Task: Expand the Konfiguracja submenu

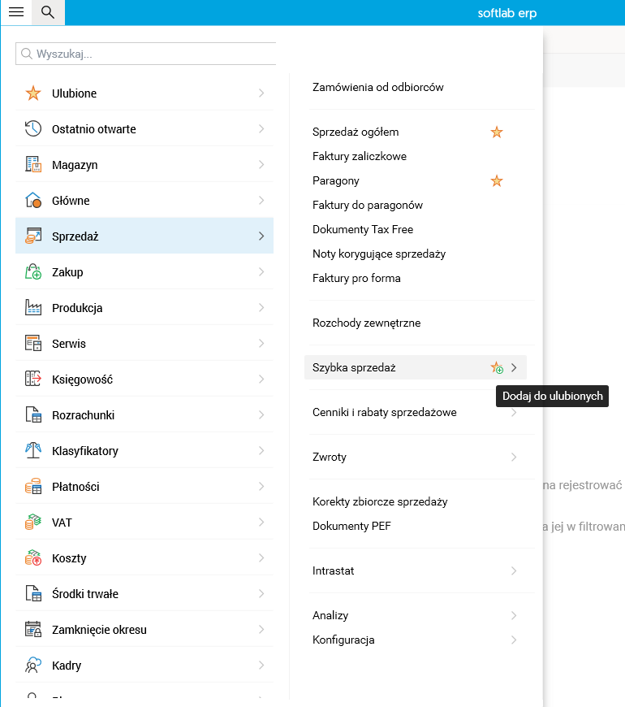Action: 514,640
